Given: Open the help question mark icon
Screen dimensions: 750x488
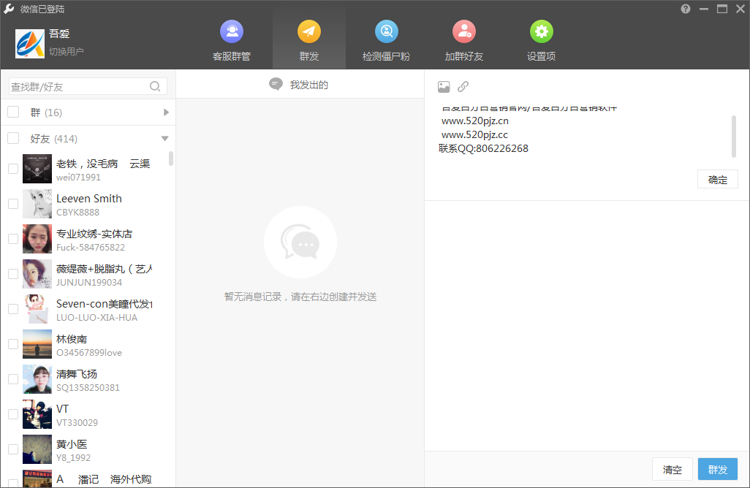Looking at the screenshot, I should pos(686,9).
